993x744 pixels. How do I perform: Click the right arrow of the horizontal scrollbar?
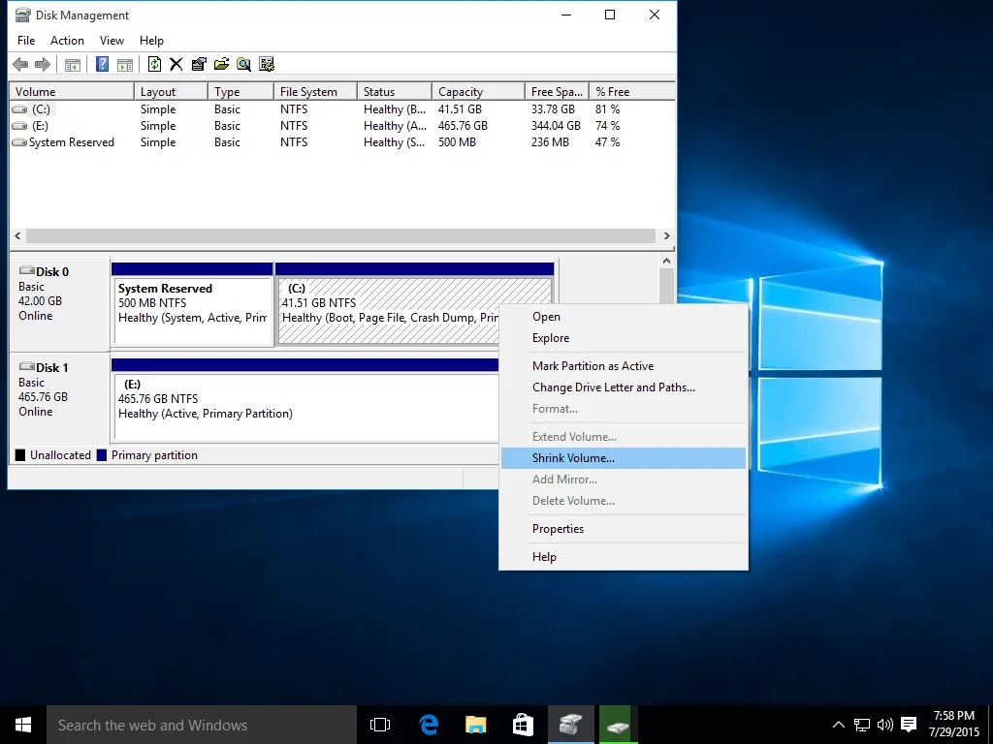pyautogui.click(x=666, y=235)
